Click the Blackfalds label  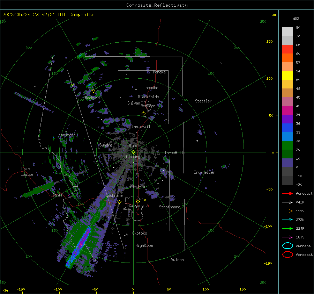148,97
